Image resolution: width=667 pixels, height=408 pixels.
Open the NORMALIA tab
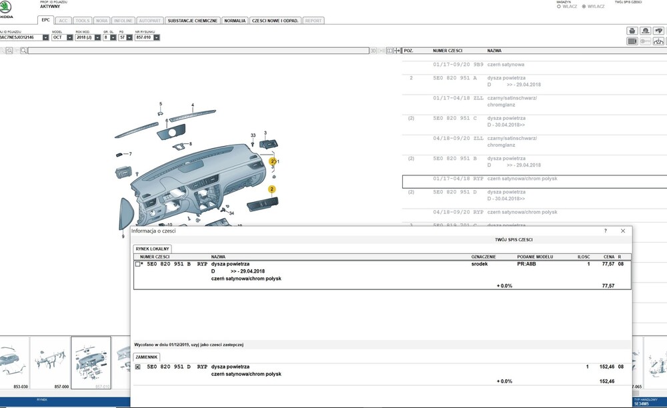(235, 21)
